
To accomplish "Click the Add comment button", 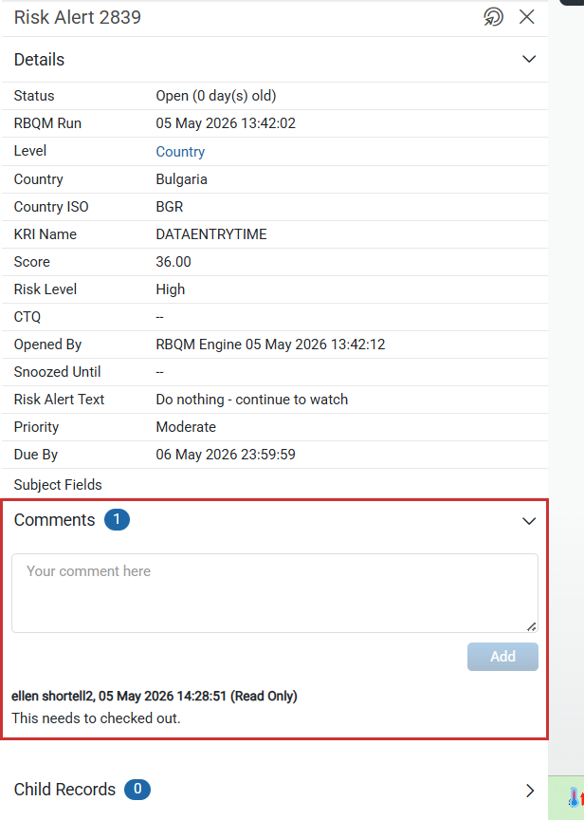I will 502,657.
